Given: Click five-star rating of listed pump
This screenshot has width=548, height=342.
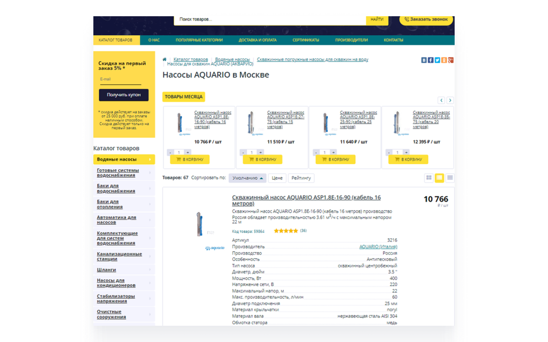Looking at the screenshot, I should pos(286,231).
